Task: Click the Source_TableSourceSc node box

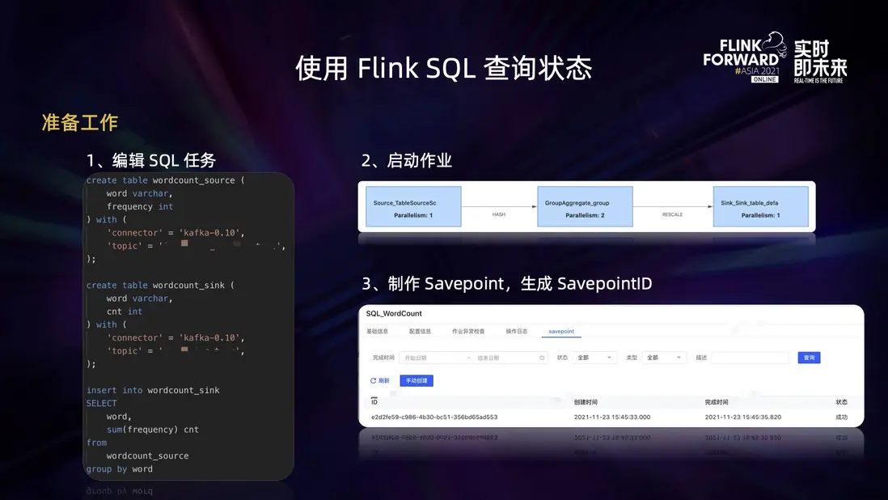Action: 413,206
